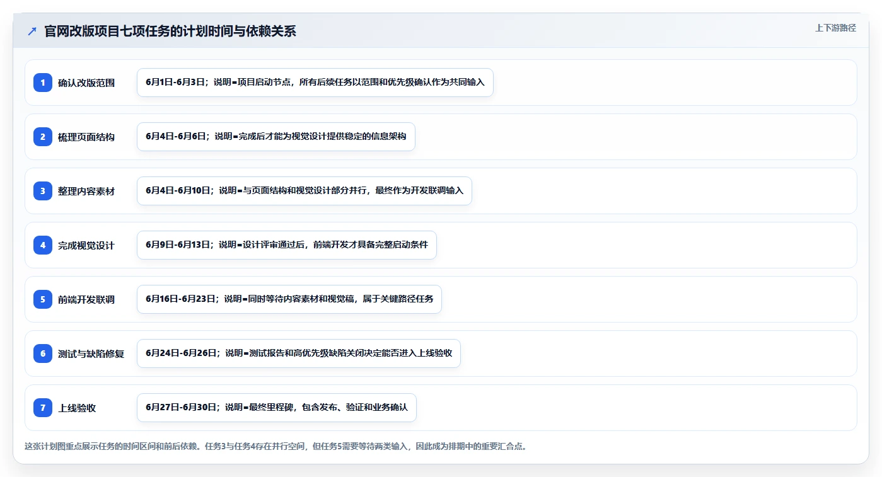Select the number 6 task badge

[x=43, y=353]
